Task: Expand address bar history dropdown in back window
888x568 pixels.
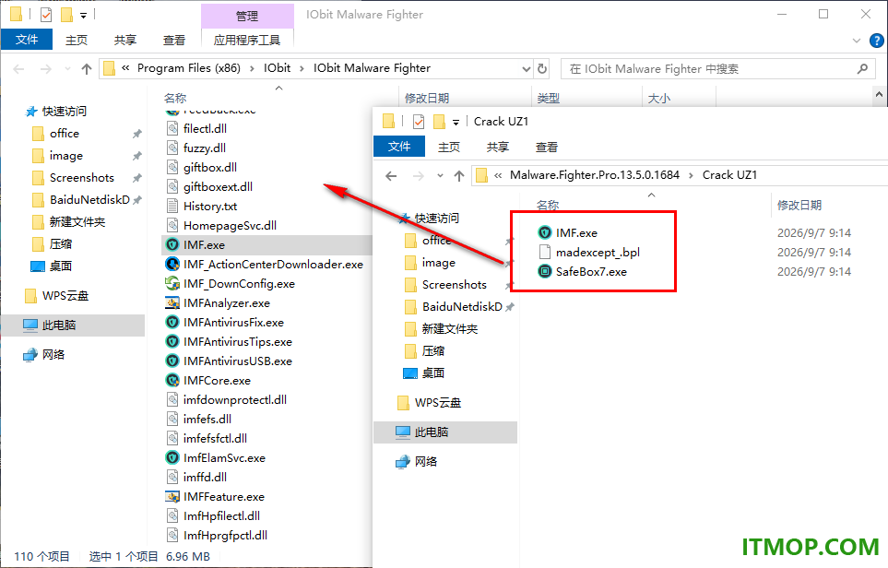Action: (527, 69)
